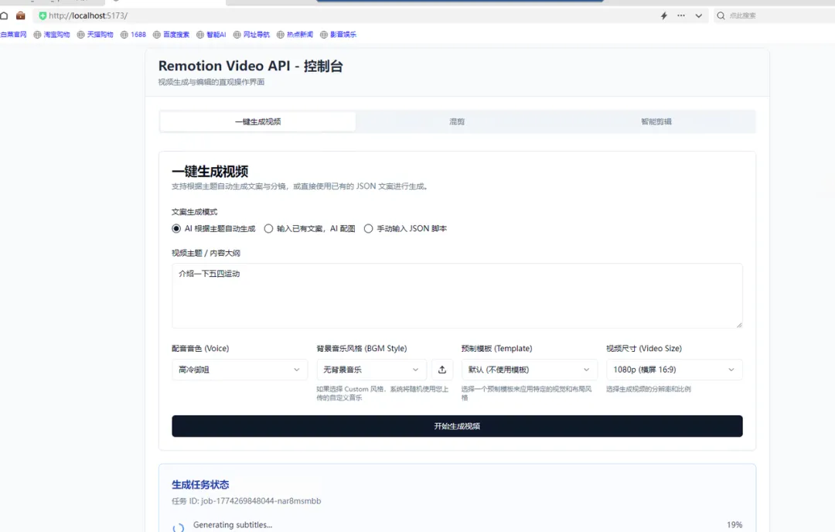Click the upload custom BGM icon button
This screenshot has width=835, height=532.
(442, 370)
